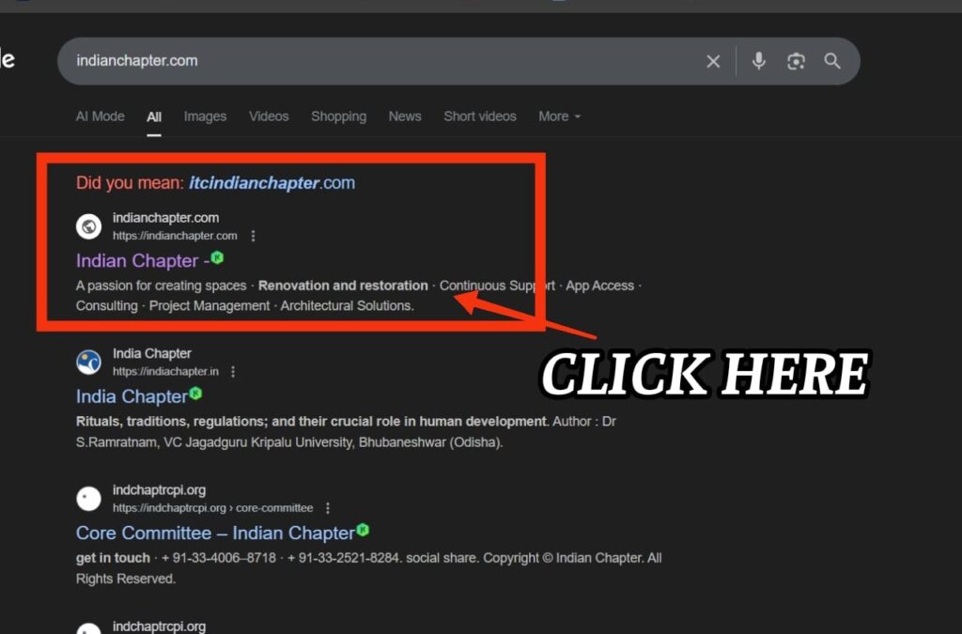This screenshot has height=634, width=962.
Task: Click the 'get in touch' snippet text
Action: (x=113, y=558)
